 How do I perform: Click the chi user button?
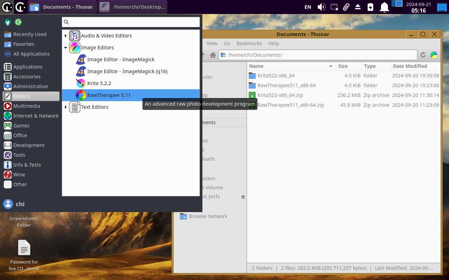[14, 204]
